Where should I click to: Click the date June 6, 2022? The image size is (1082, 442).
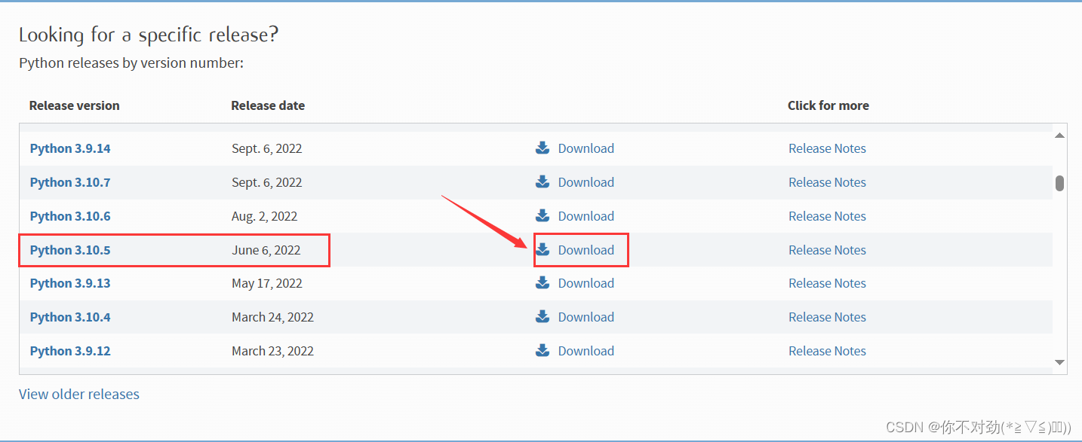pyautogui.click(x=266, y=250)
